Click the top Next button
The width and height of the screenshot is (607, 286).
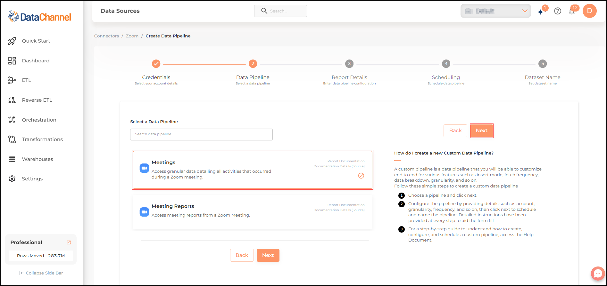tap(481, 131)
